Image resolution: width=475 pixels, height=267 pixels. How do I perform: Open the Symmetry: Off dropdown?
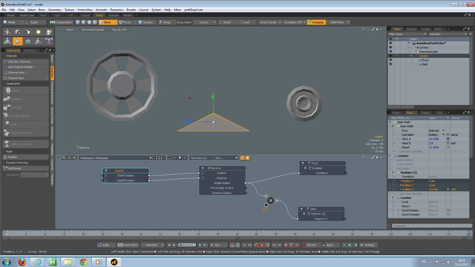coord(295,22)
